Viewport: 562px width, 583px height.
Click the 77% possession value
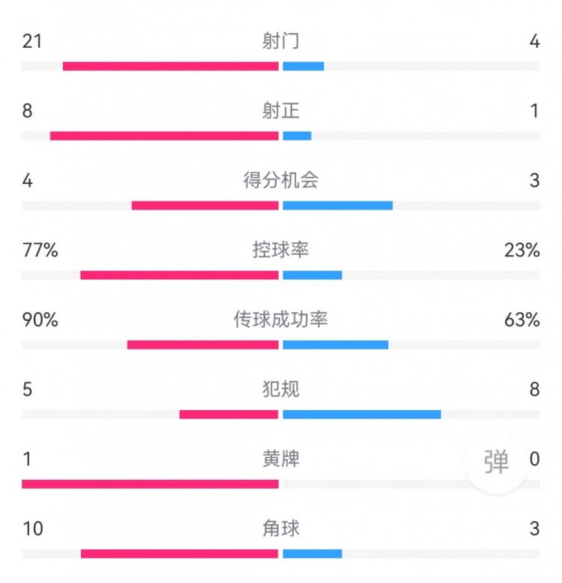pos(40,250)
